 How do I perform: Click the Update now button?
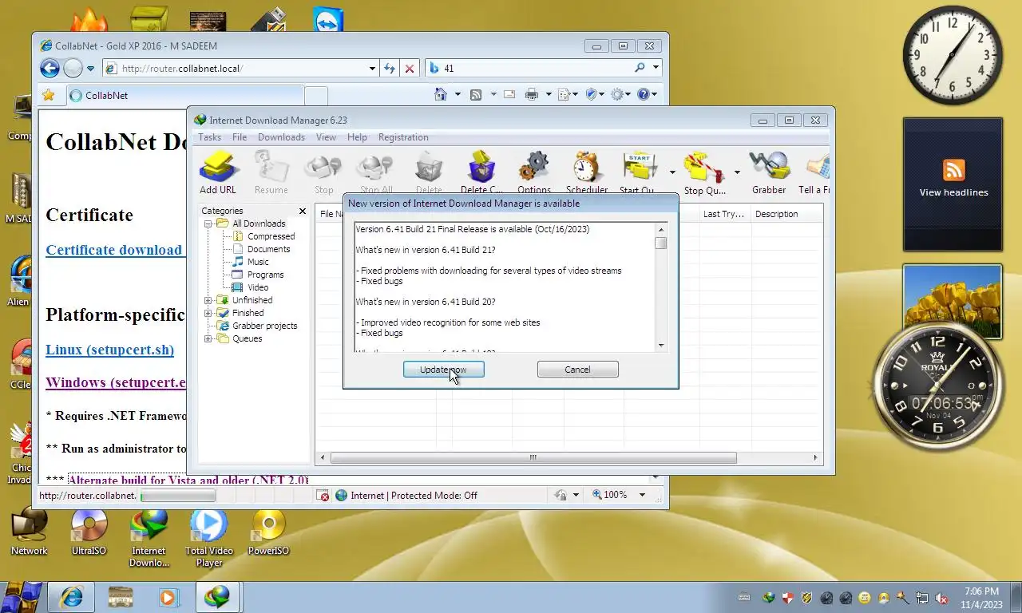444,370
